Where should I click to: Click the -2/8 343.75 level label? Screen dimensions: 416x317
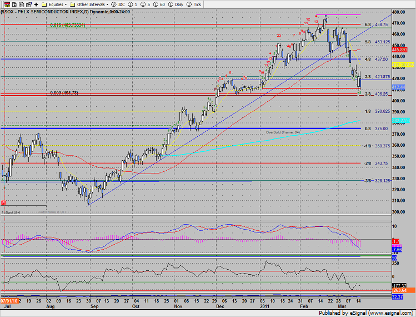coord(376,164)
